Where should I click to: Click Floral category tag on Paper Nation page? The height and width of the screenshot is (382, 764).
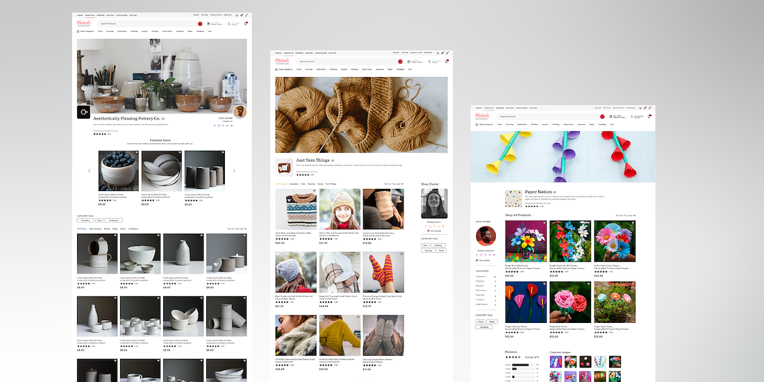tap(481, 322)
